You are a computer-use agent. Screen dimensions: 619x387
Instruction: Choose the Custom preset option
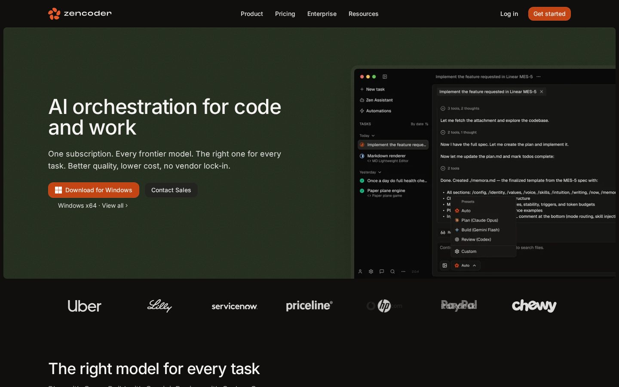click(x=483, y=252)
